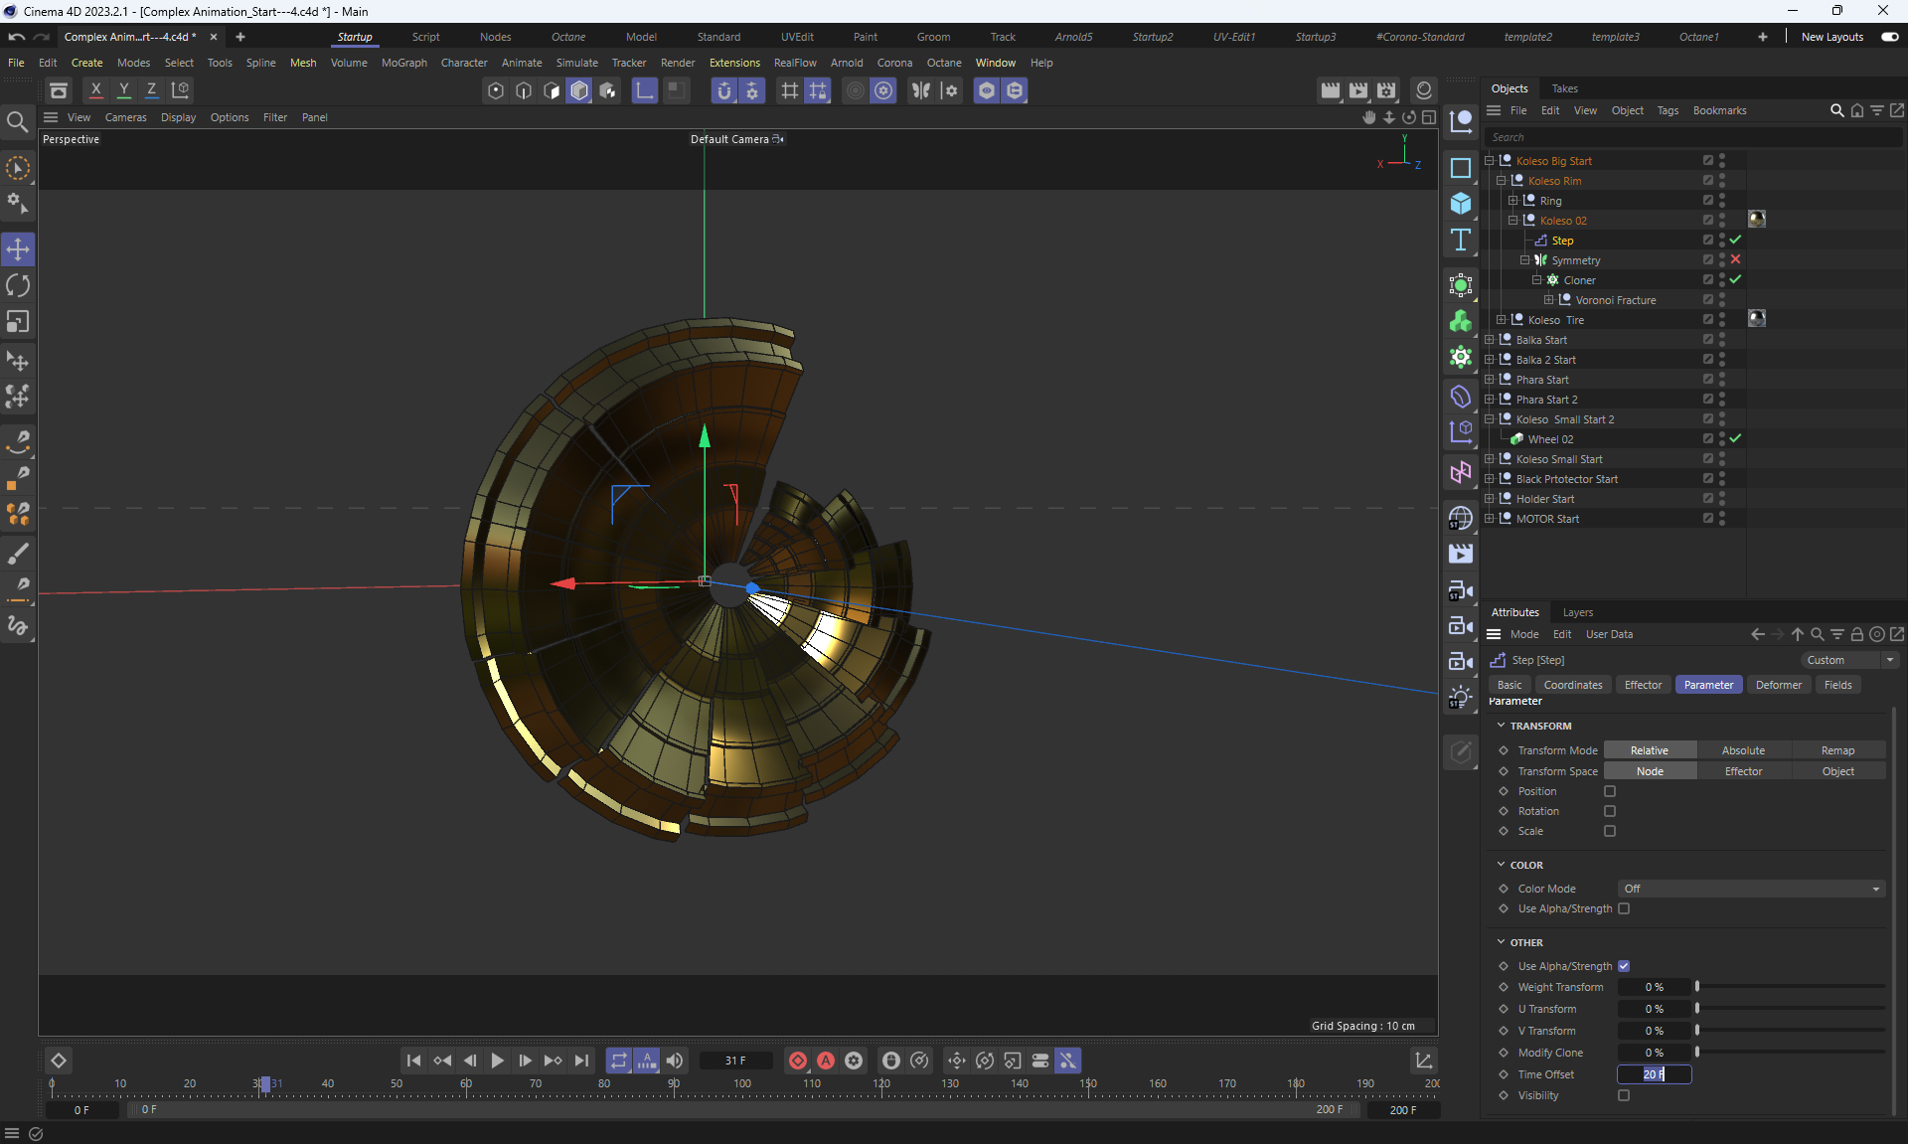The image size is (1908, 1144).
Task: Open the MoGraph menu
Action: point(403,63)
